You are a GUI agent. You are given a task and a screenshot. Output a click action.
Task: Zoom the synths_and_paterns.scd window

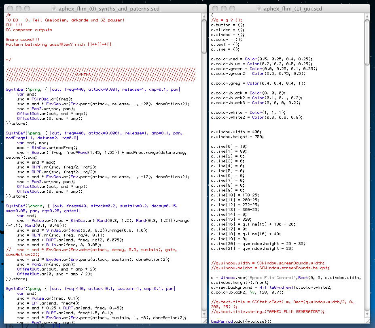[27, 9]
